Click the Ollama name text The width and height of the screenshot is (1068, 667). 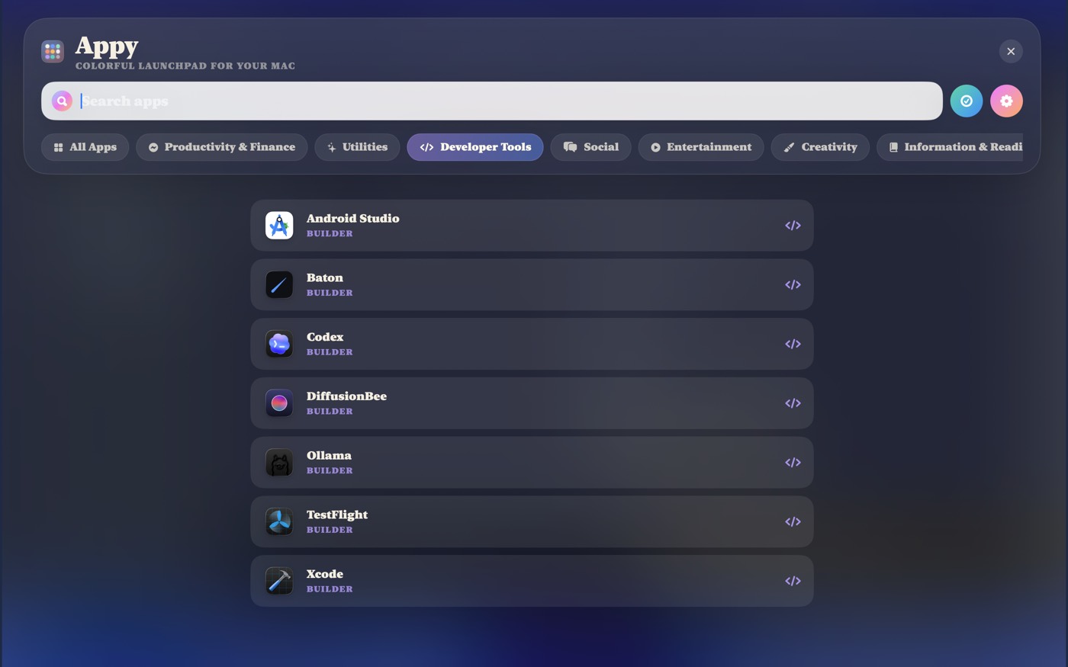click(x=329, y=456)
